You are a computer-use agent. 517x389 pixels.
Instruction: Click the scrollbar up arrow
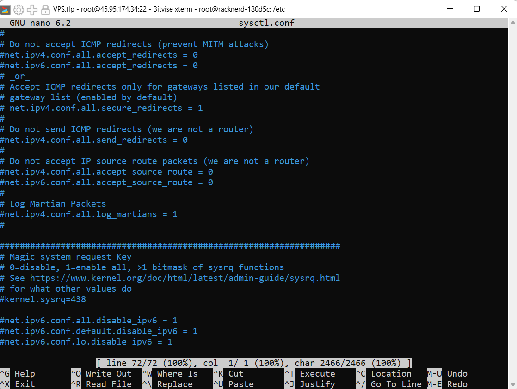pos(513,23)
